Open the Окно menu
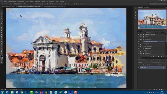Viewport: 167px width, 94px height. point(57,1)
